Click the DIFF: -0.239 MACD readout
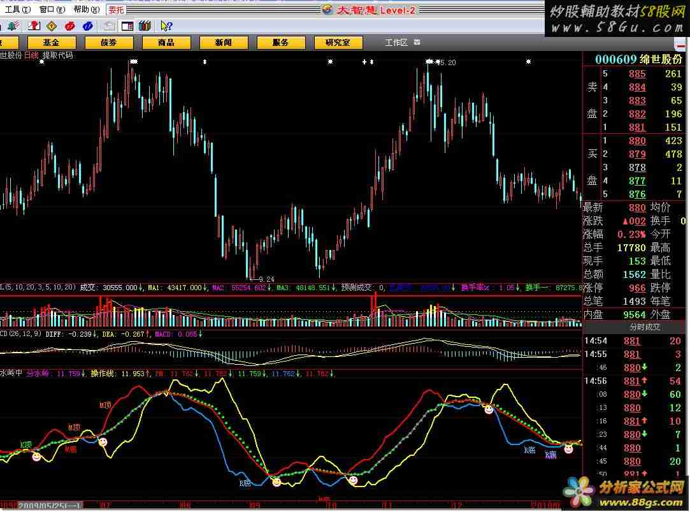 coord(71,334)
